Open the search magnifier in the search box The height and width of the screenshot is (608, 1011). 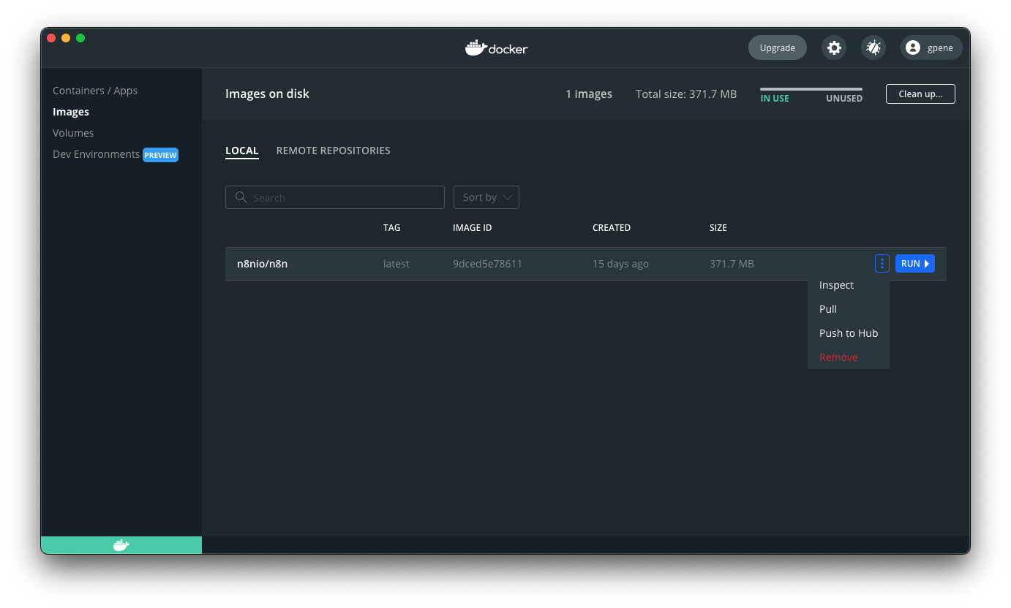point(241,197)
